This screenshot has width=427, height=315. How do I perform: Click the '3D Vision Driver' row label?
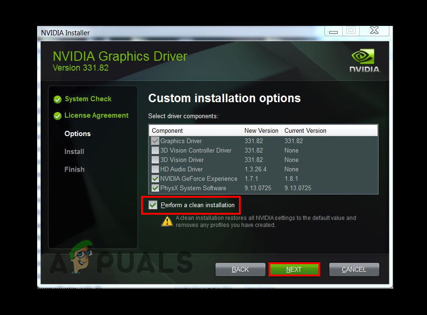pyautogui.click(x=182, y=160)
